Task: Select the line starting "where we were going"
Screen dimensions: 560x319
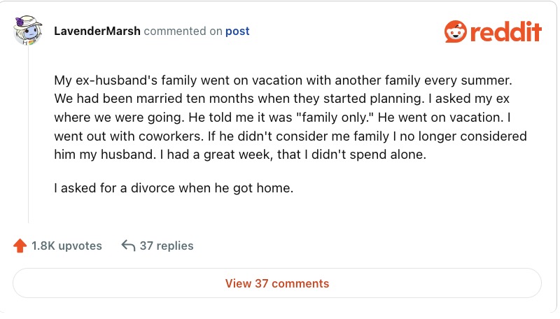Action: (286, 118)
